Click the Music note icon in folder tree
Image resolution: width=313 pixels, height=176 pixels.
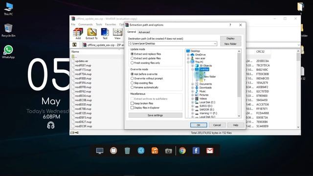coord(197,91)
